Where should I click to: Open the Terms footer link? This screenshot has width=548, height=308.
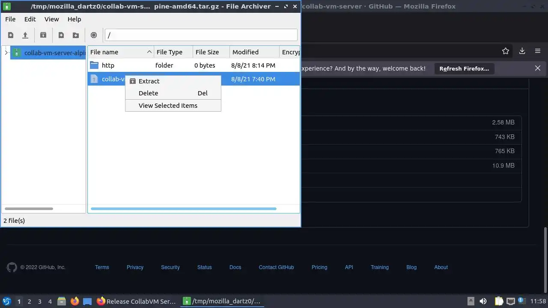(x=102, y=267)
